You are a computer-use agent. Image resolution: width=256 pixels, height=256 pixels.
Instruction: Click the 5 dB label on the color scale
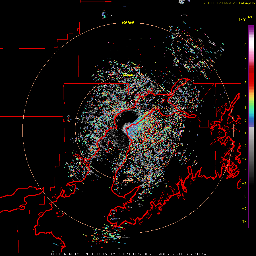tap(245, 57)
